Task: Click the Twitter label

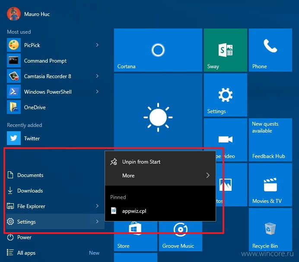Action: pos(32,138)
